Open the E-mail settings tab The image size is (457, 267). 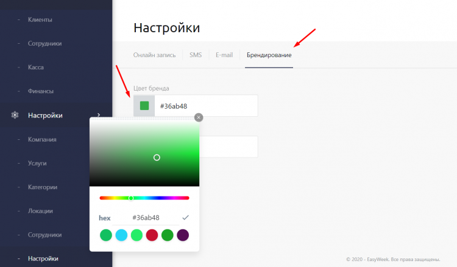pos(224,55)
